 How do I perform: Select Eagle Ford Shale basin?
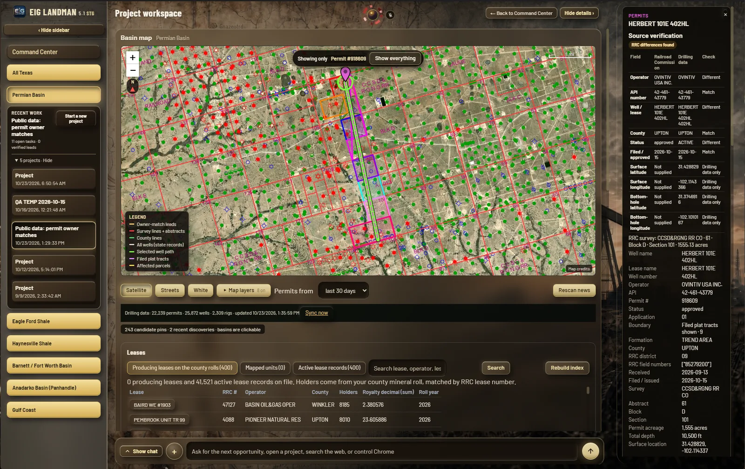(x=54, y=321)
